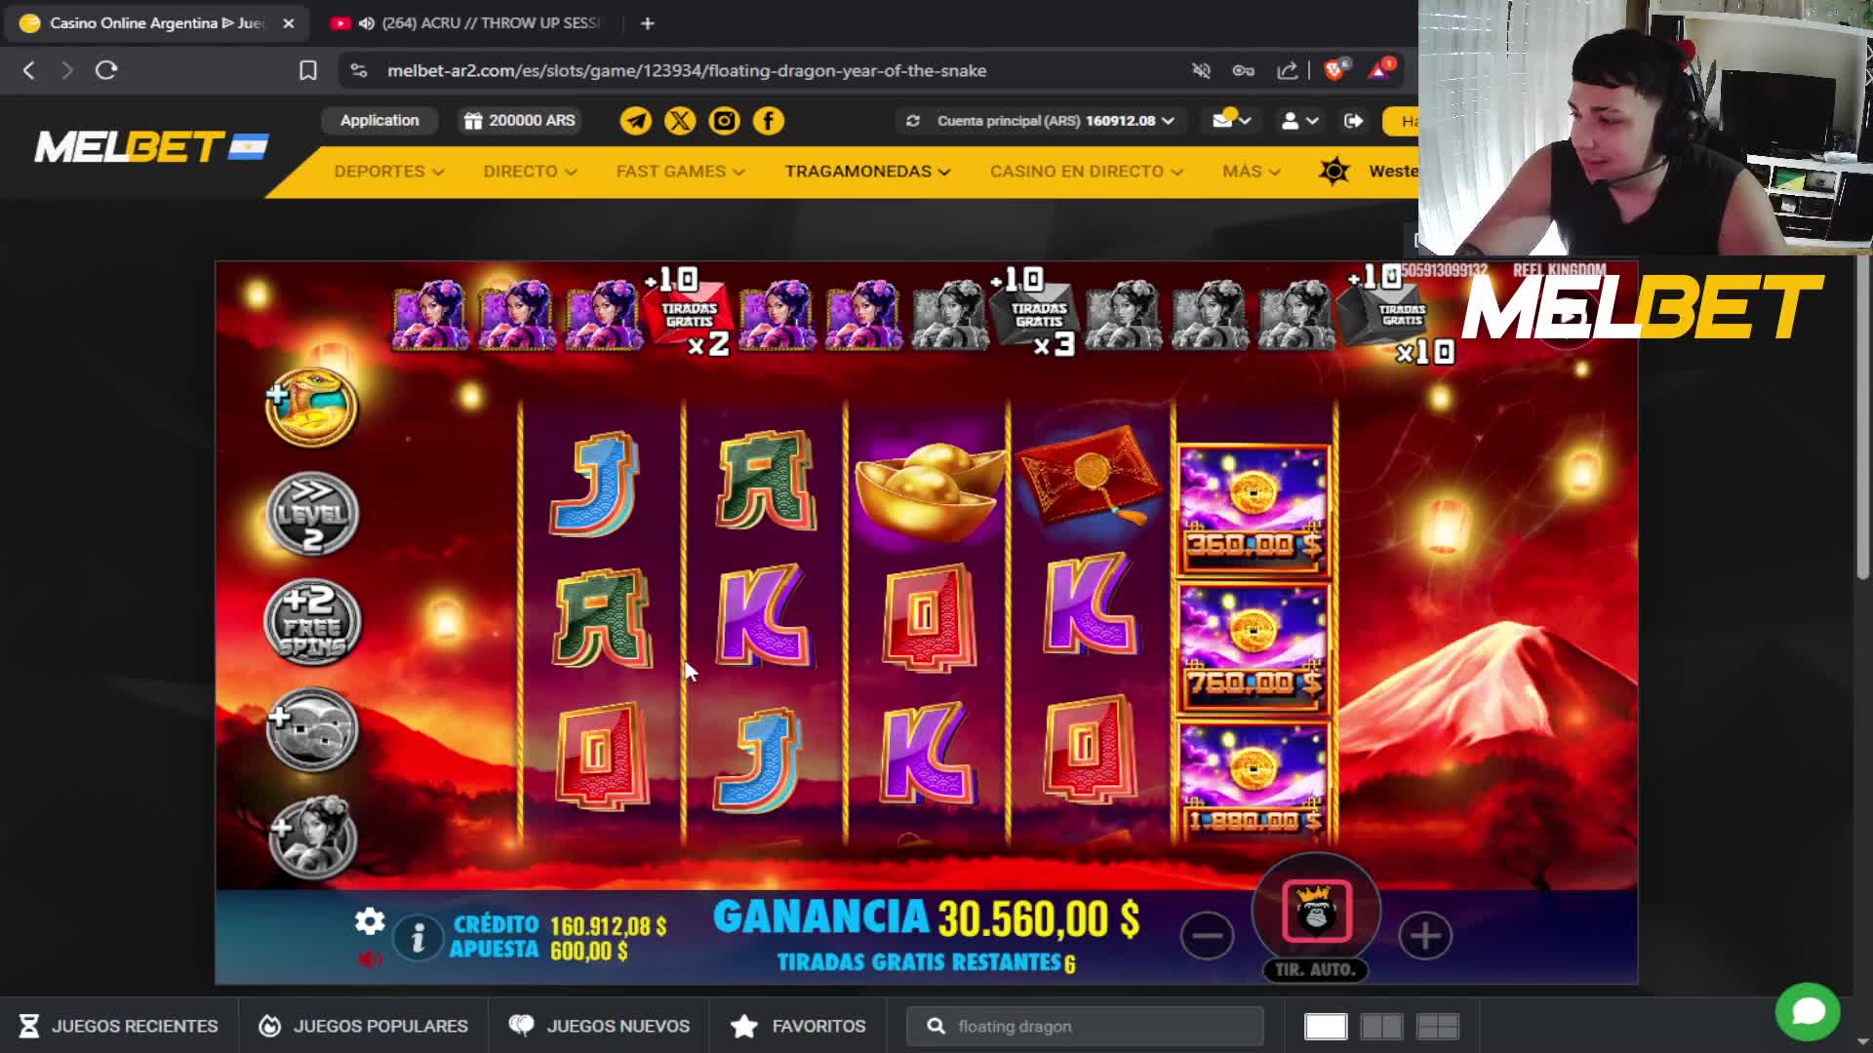Open the DIRECTO menu
Image resolution: width=1873 pixels, height=1053 pixels.
click(530, 172)
